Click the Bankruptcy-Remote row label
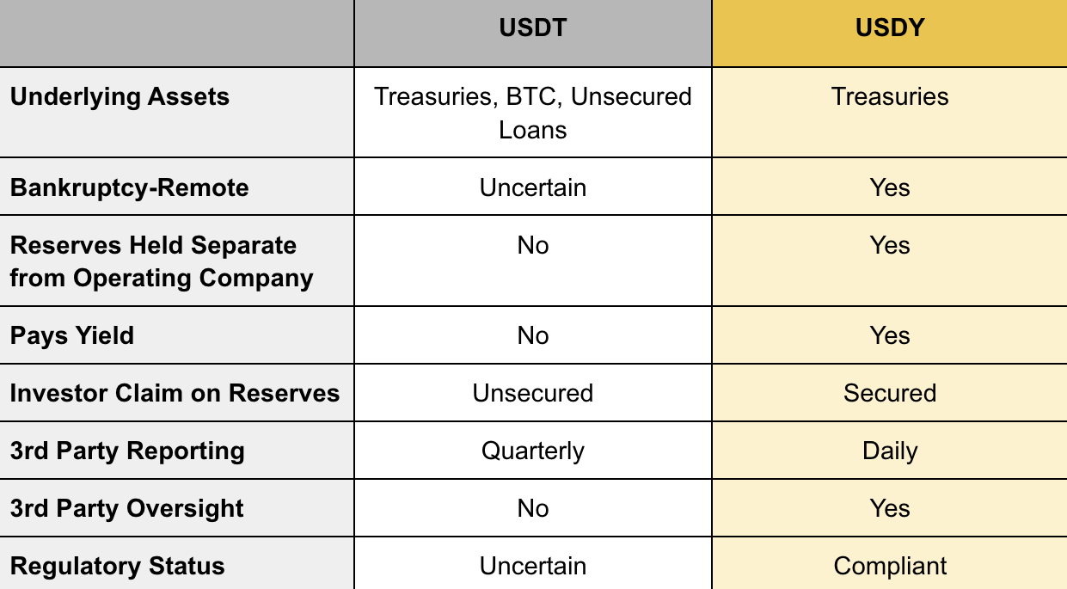Image resolution: width=1067 pixels, height=589 pixels. 129,187
